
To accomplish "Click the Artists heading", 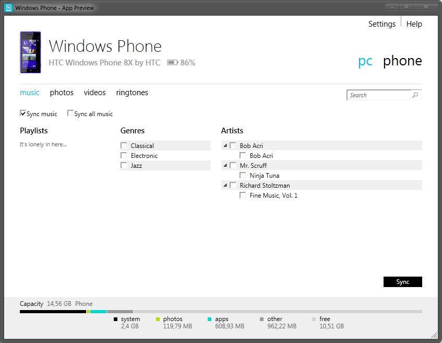I will [232, 131].
